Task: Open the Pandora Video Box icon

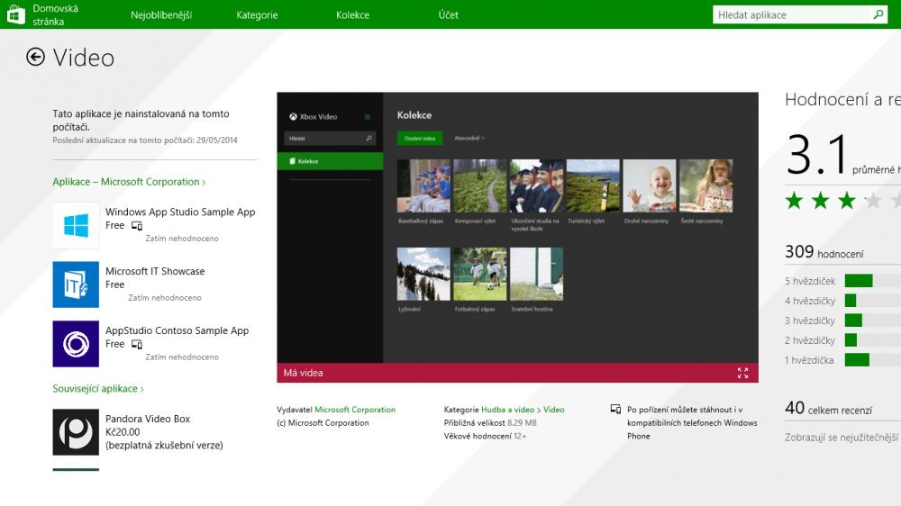Action: (76, 432)
